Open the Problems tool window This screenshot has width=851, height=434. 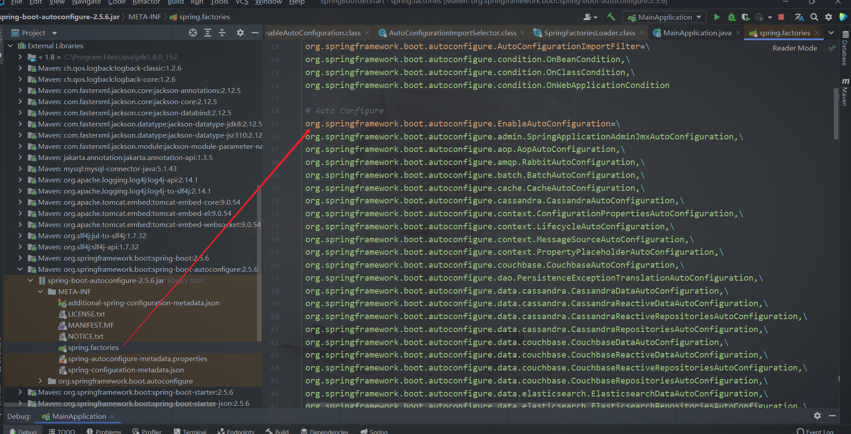coord(104,431)
